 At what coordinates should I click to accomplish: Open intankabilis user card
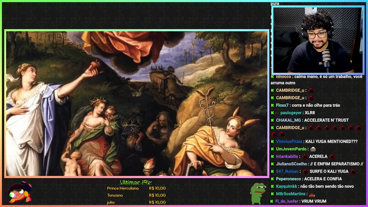click(x=287, y=156)
